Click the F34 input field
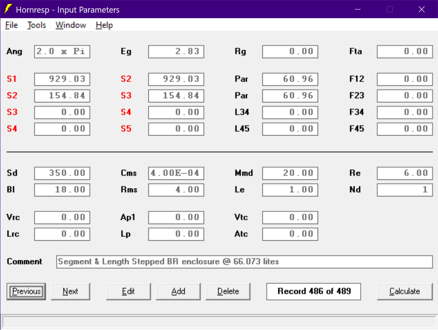Viewport: 438px width, 330px height. pyautogui.click(x=405, y=112)
